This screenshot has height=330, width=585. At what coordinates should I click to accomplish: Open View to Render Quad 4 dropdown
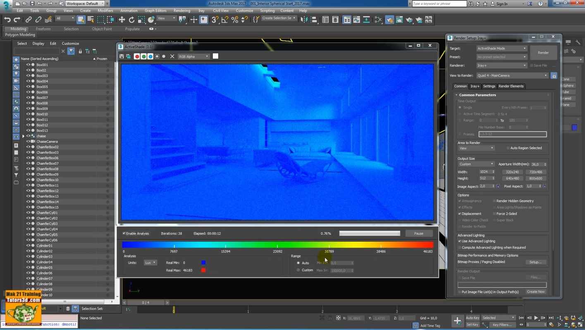click(x=512, y=75)
